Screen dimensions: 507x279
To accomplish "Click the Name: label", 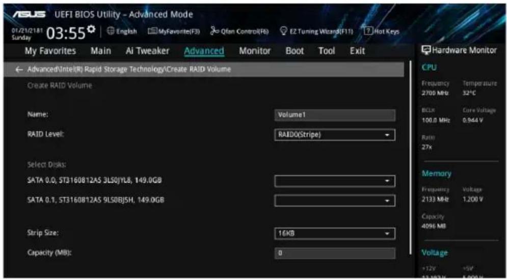I will tap(38, 115).
